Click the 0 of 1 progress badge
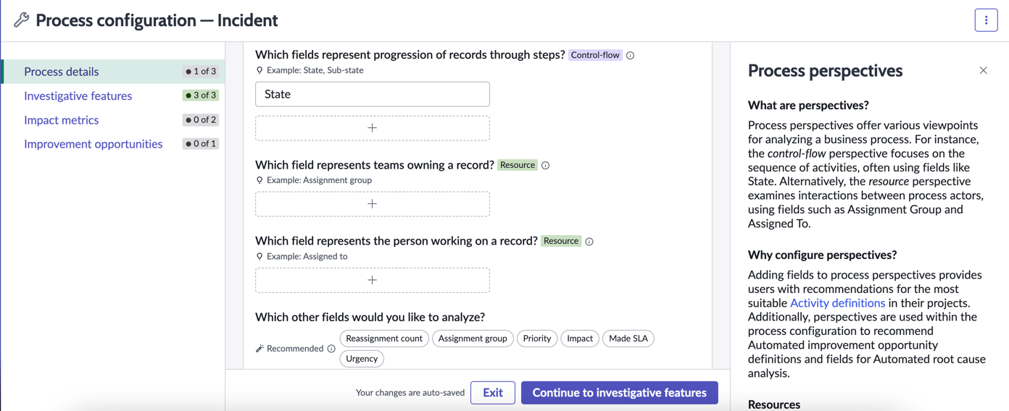1009x411 pixels. pyautogui.click(x=201, y=144)
